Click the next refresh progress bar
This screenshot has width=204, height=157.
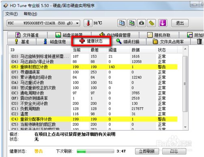click(x=95, y=151)
